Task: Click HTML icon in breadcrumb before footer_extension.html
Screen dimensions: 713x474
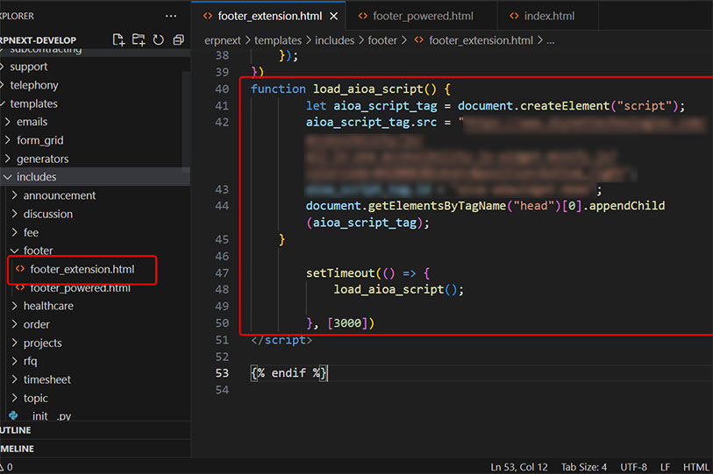Action: [419, 40]
